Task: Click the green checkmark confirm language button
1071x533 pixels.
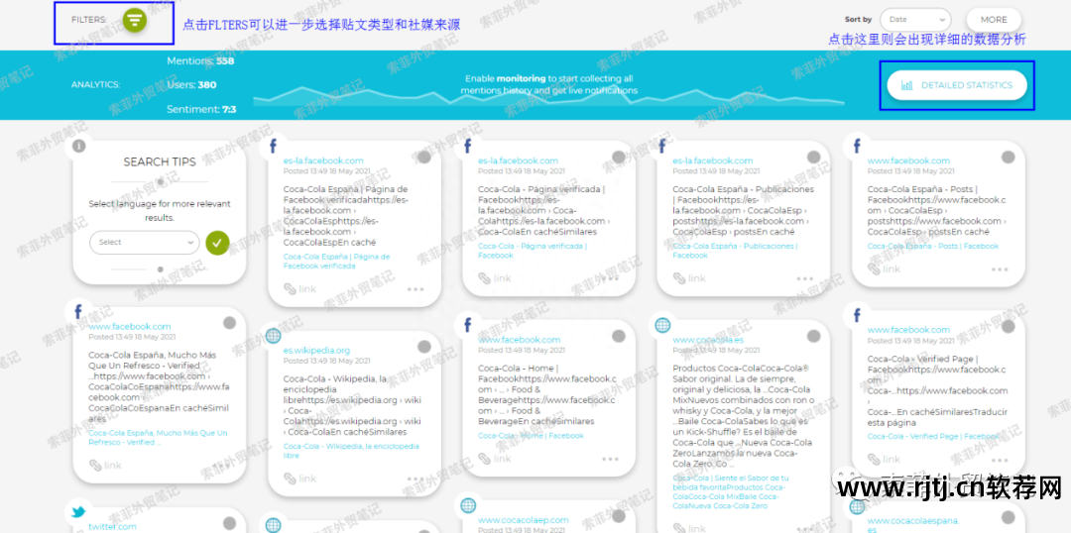Action: pos(217,242)
